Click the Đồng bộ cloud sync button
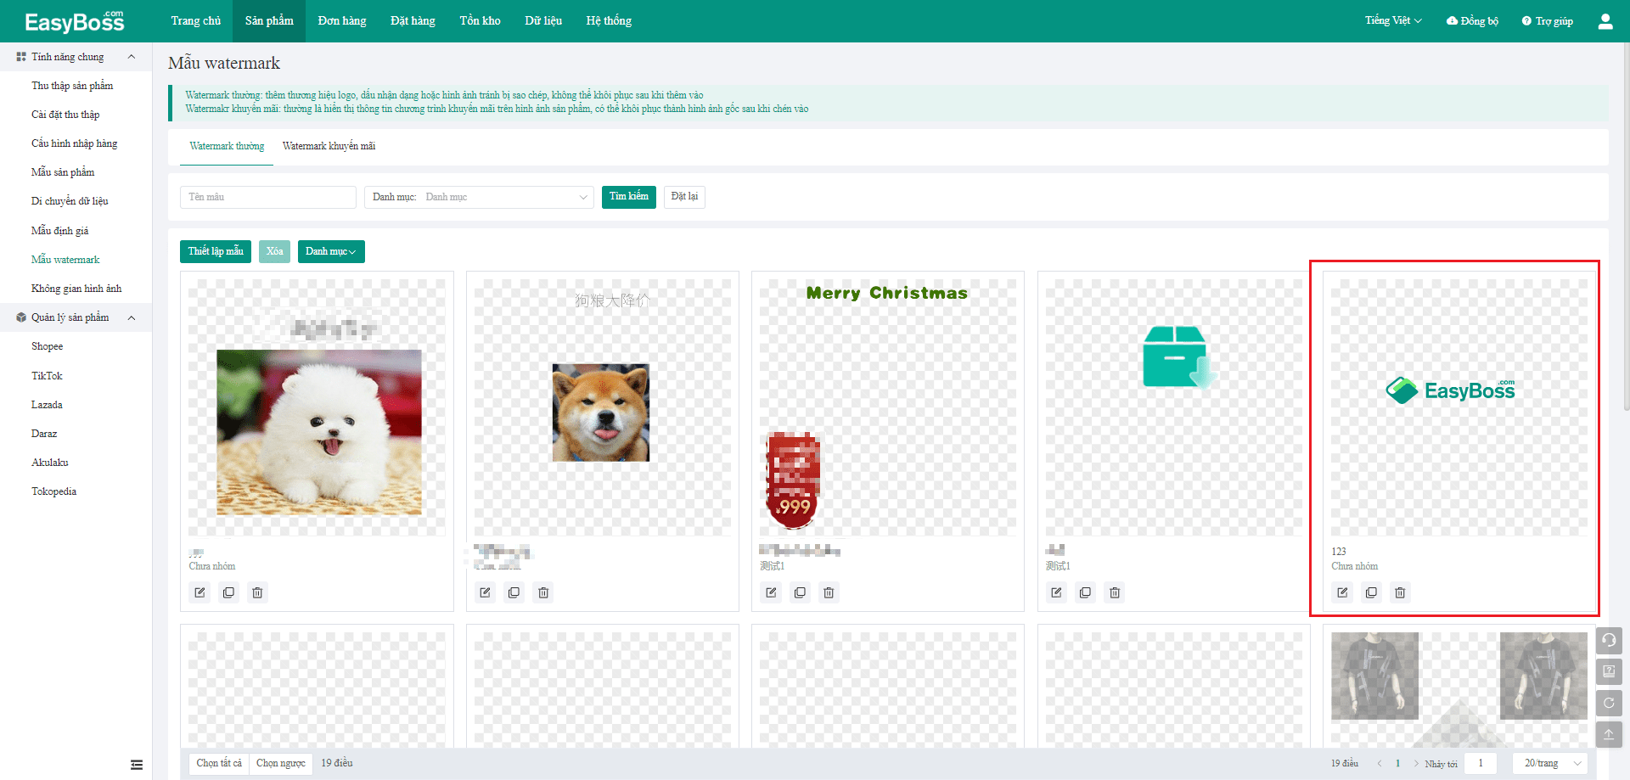 tap(1472, 21)
